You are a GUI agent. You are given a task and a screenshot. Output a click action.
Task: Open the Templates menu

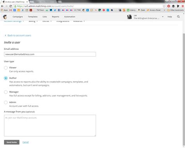coord(33,17)
